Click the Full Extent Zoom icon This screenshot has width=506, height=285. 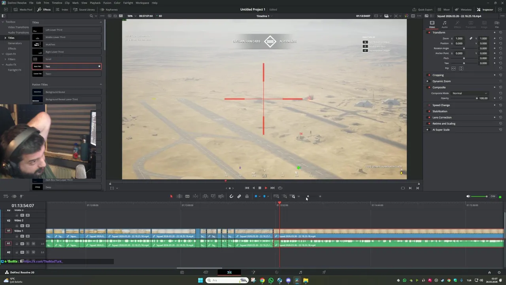(276, 196)
